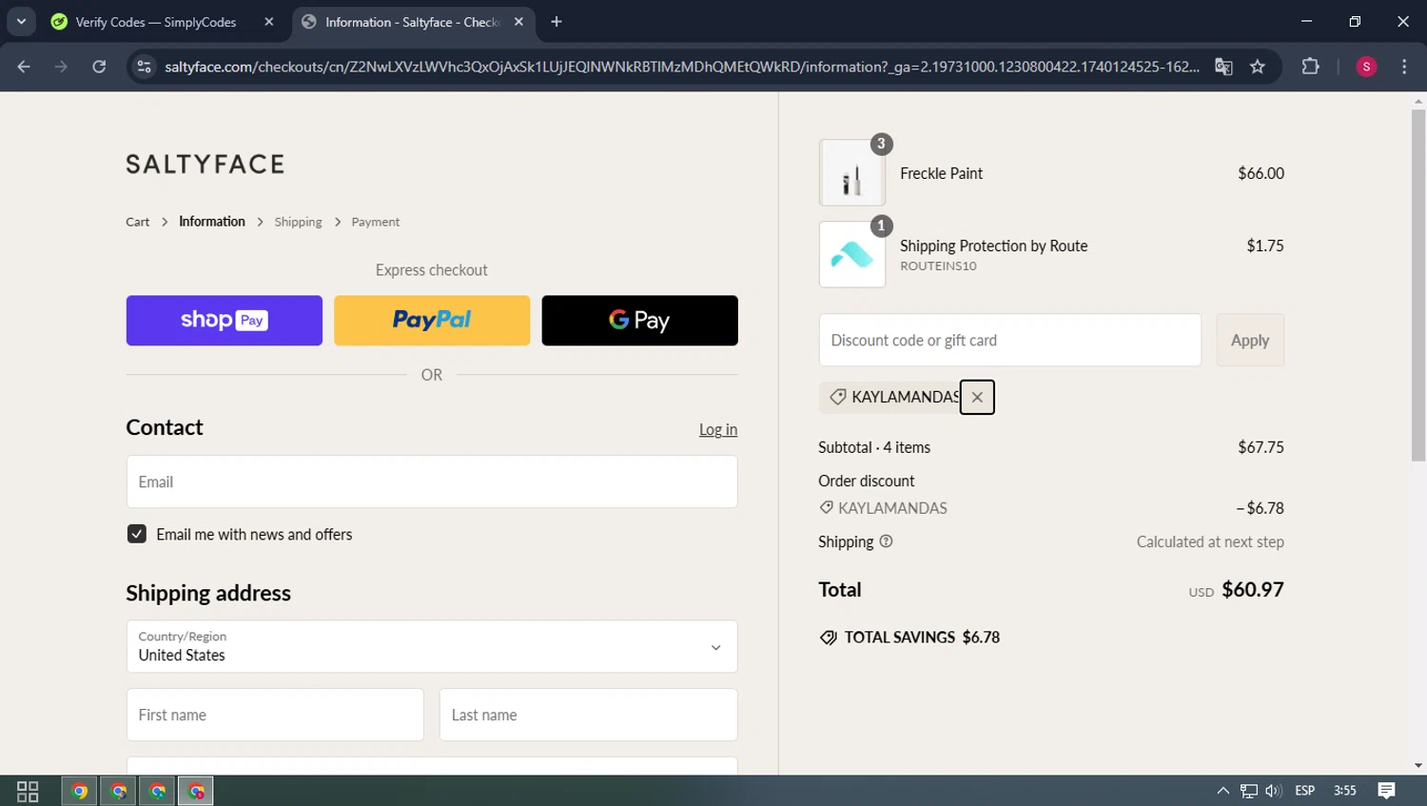Screen dimensions: 1427x806
Task: Select the Information - Saltyface tab
Action: [x=413, y=22]
